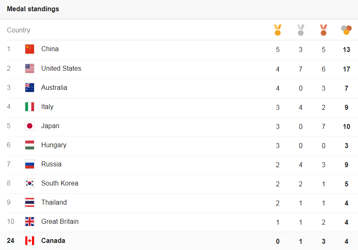Open the Russia country entry
The width and height of the screenshot is (358, 250).
[x=51, y=164]
